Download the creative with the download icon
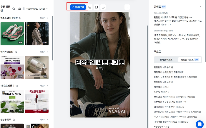This screenshot has width=206, height=128. [103, 7]
